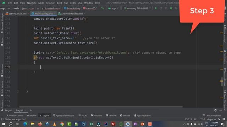The width and height of the screenshot is (227, 127).
Task: Open the app run configuration dropdown
Action: click(113, 8)
